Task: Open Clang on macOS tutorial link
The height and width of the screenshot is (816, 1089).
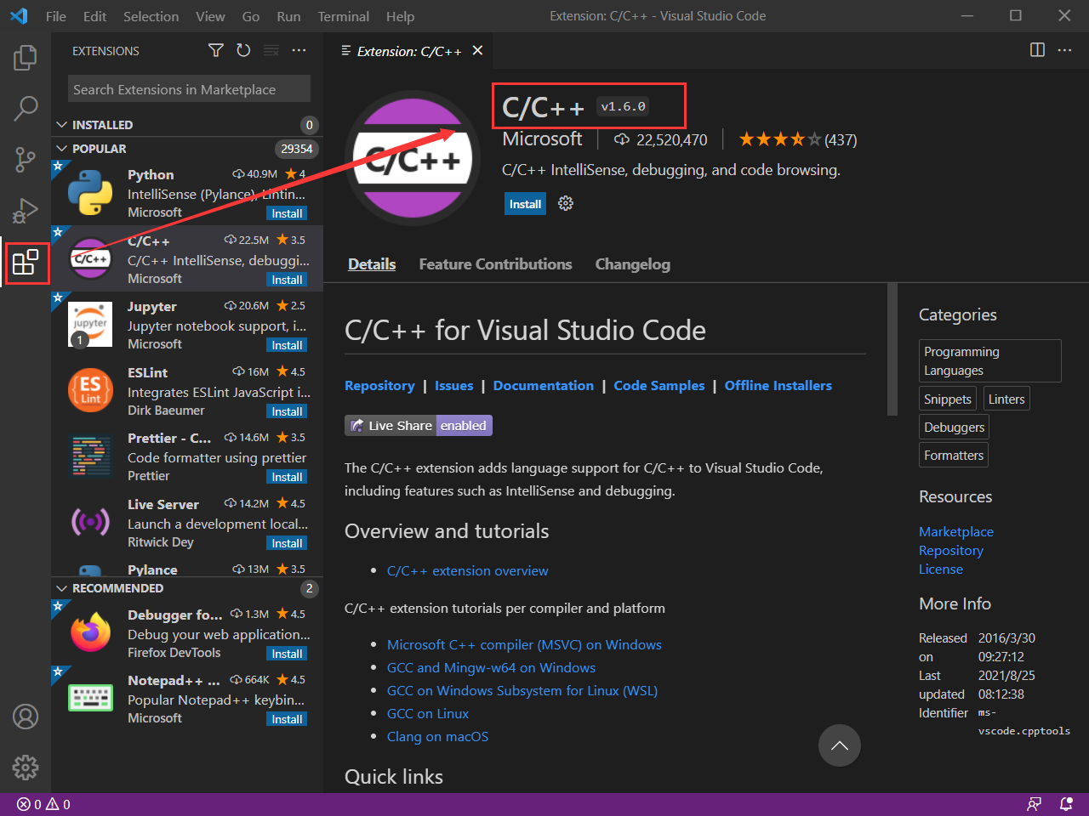Action: [x=437, y=737]
